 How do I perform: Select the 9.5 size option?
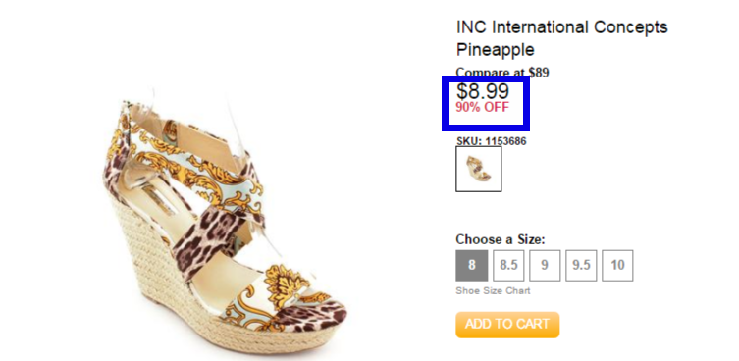[581, 265]
